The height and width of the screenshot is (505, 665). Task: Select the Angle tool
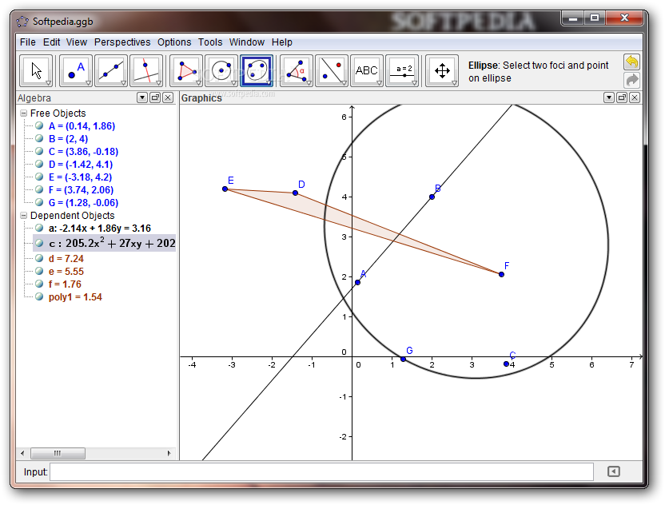point(297,70)
